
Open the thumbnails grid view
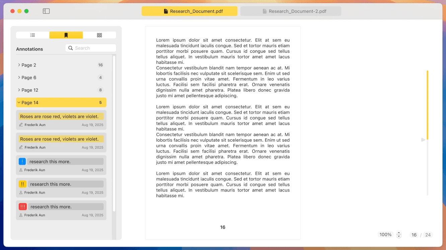click(x=99, y=35)
